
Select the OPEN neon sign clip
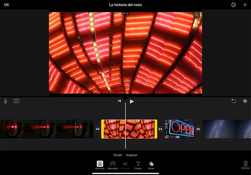click(x=179, y=129)
